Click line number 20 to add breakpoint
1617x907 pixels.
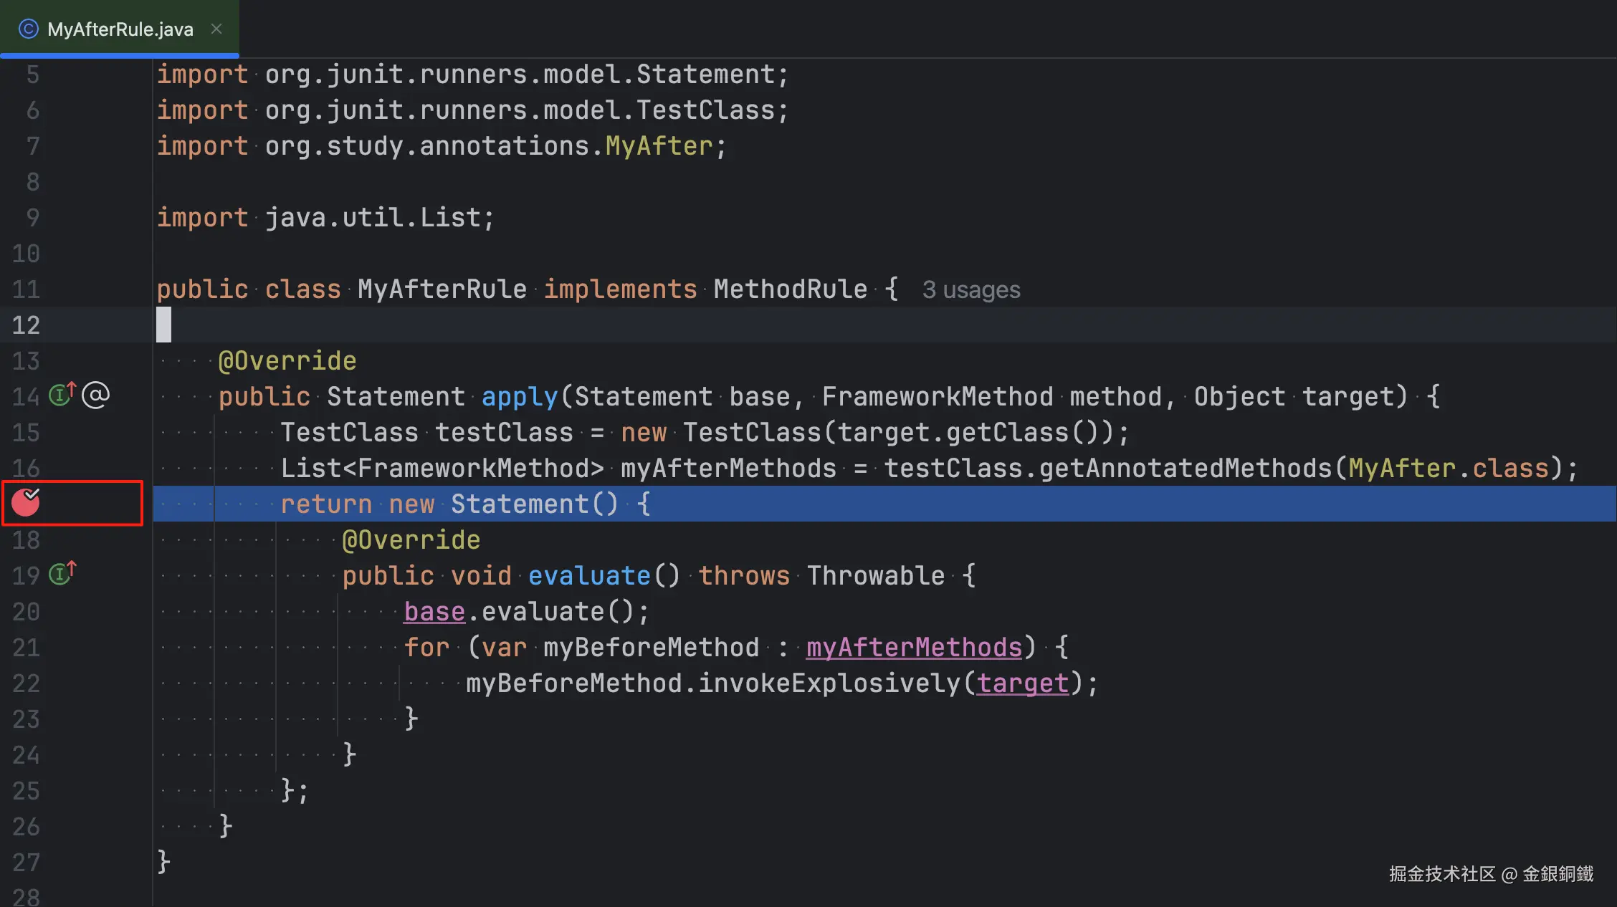pos(26,612)
